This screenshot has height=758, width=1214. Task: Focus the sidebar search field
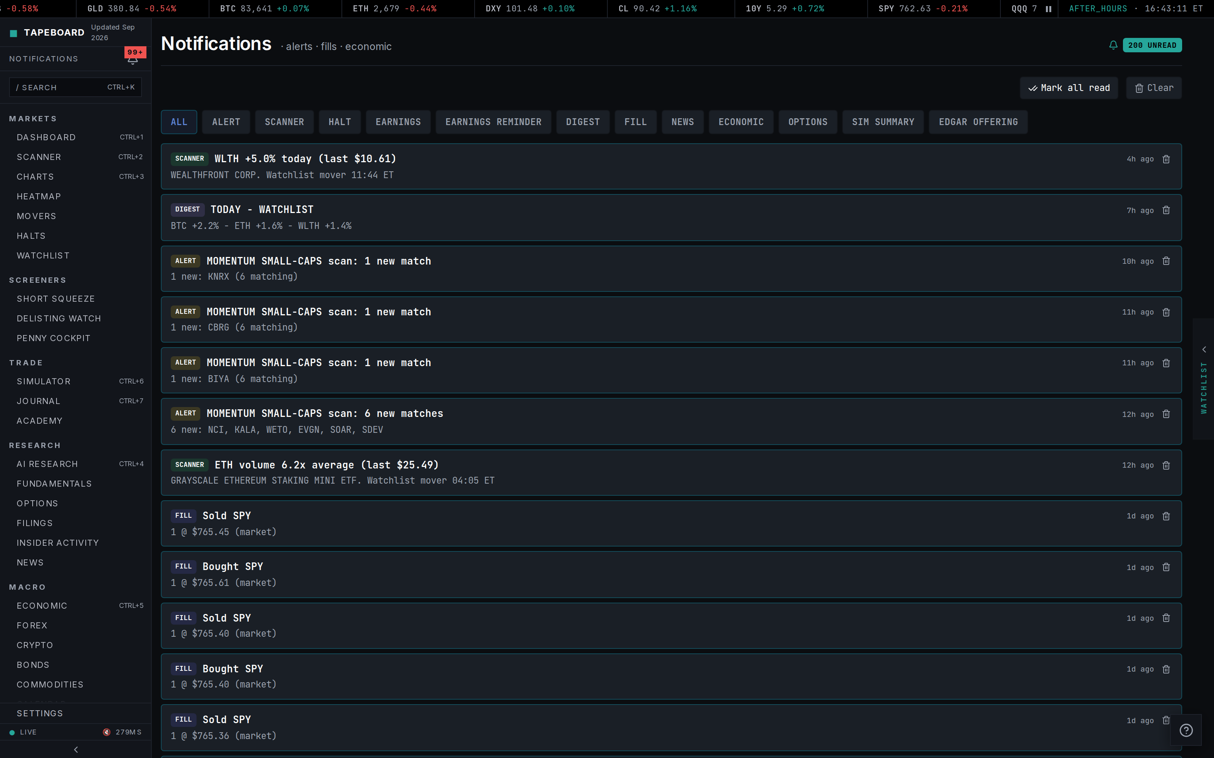pyautogui.click(x=75, y=87)
